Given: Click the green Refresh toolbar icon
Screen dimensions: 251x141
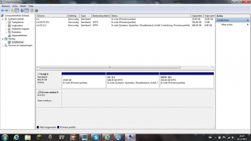Looking at the screenshot, I should tap(32, 10).
